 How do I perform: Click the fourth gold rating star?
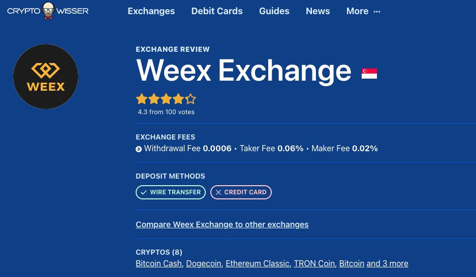tap(178, 99)
